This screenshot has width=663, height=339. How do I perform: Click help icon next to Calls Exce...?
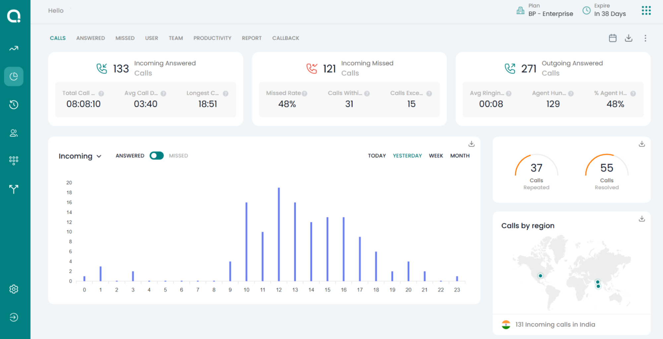click(x=429, y=94)
